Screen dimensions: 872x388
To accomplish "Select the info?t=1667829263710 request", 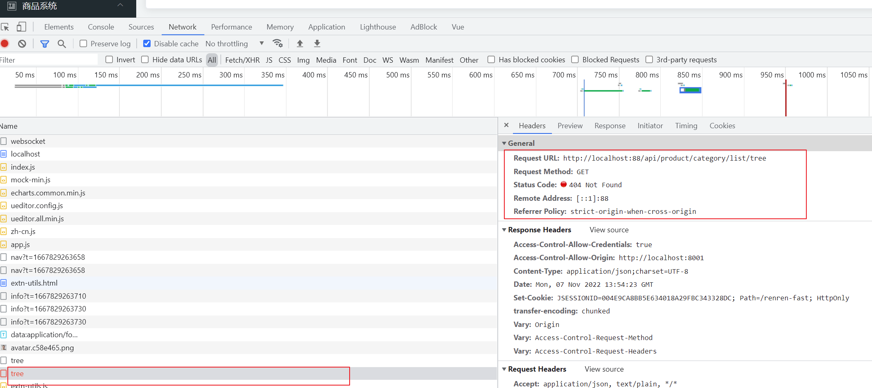I will coord(248,296).
